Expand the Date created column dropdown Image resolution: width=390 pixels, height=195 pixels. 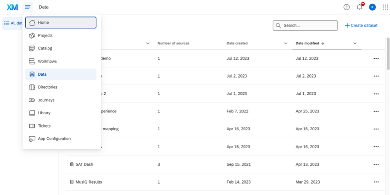(x=286, y=43)
